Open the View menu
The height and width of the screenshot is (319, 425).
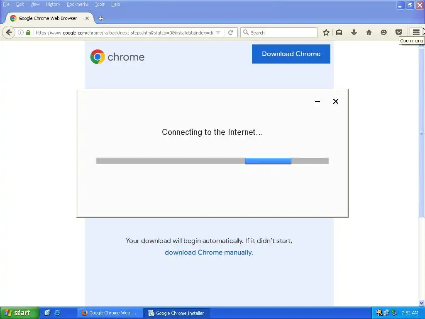point(35,4)
